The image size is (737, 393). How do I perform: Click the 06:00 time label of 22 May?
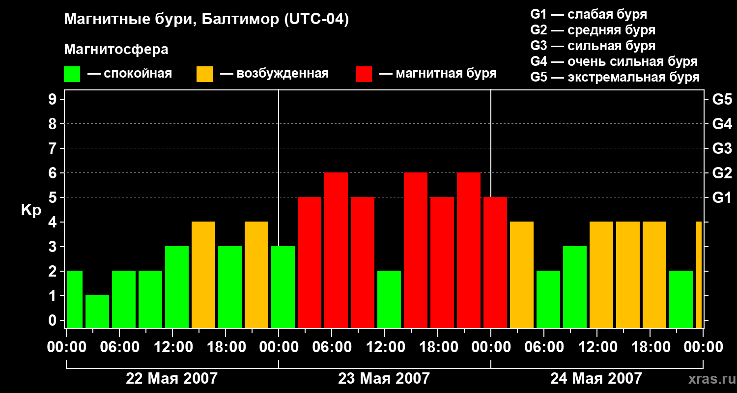[x=119, y=347]
